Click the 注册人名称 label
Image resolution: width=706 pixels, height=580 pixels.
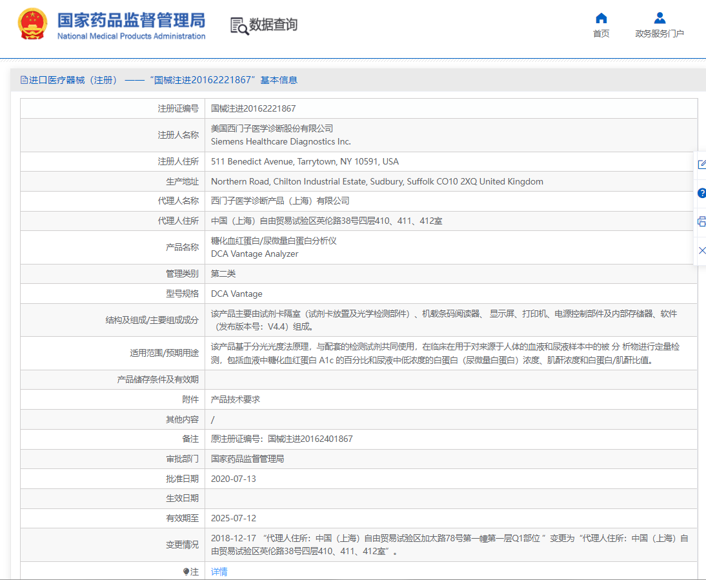pyautogui.click(x=178, y=135)
